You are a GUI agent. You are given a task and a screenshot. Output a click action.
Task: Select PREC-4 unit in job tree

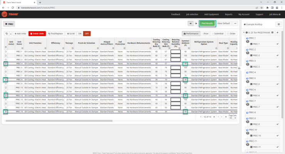252,72
